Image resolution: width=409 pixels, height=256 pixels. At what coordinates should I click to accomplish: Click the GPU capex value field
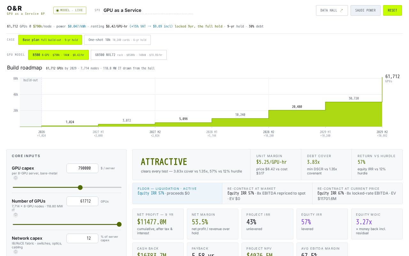tap(82, 168)
